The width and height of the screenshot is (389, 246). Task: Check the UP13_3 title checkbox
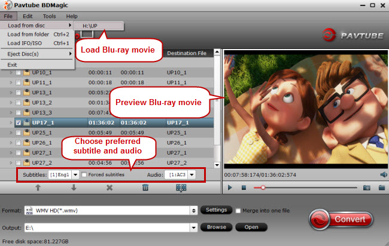click(x=18, y=113)
